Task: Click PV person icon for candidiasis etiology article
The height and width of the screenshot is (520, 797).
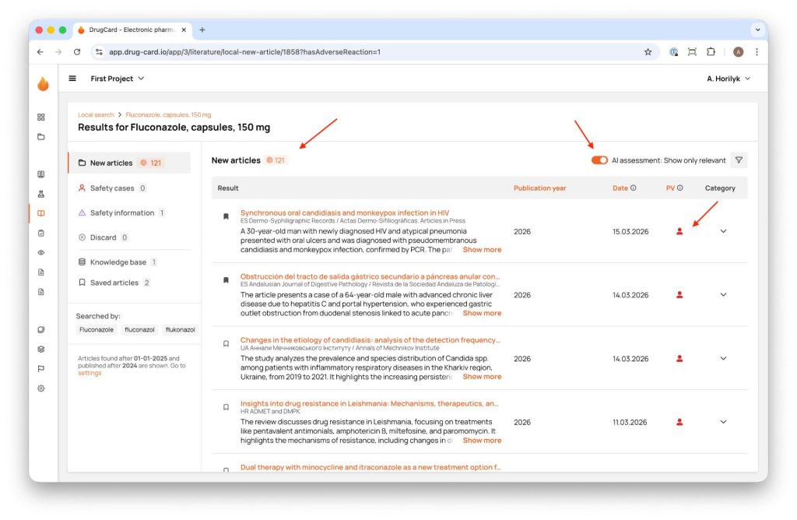Action: coord(679,358)
